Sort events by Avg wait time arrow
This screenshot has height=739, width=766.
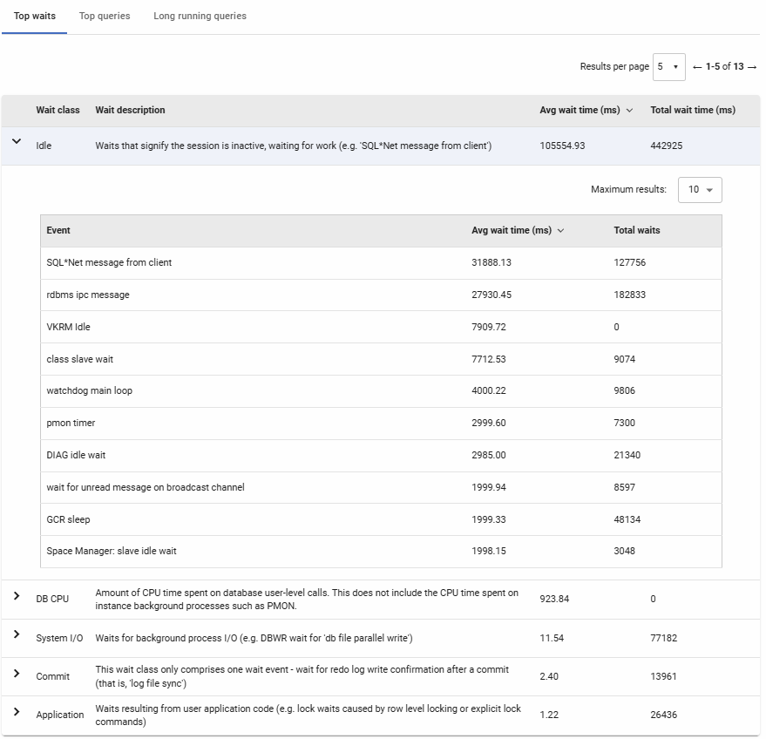[x=560, y=231]
